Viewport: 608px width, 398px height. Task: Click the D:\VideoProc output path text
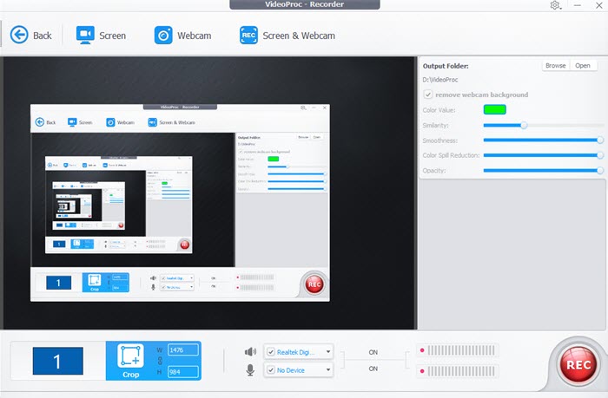[x=440, y=80]
